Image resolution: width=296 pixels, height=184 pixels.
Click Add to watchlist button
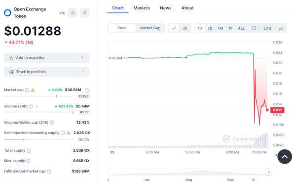tap(47, 58)
